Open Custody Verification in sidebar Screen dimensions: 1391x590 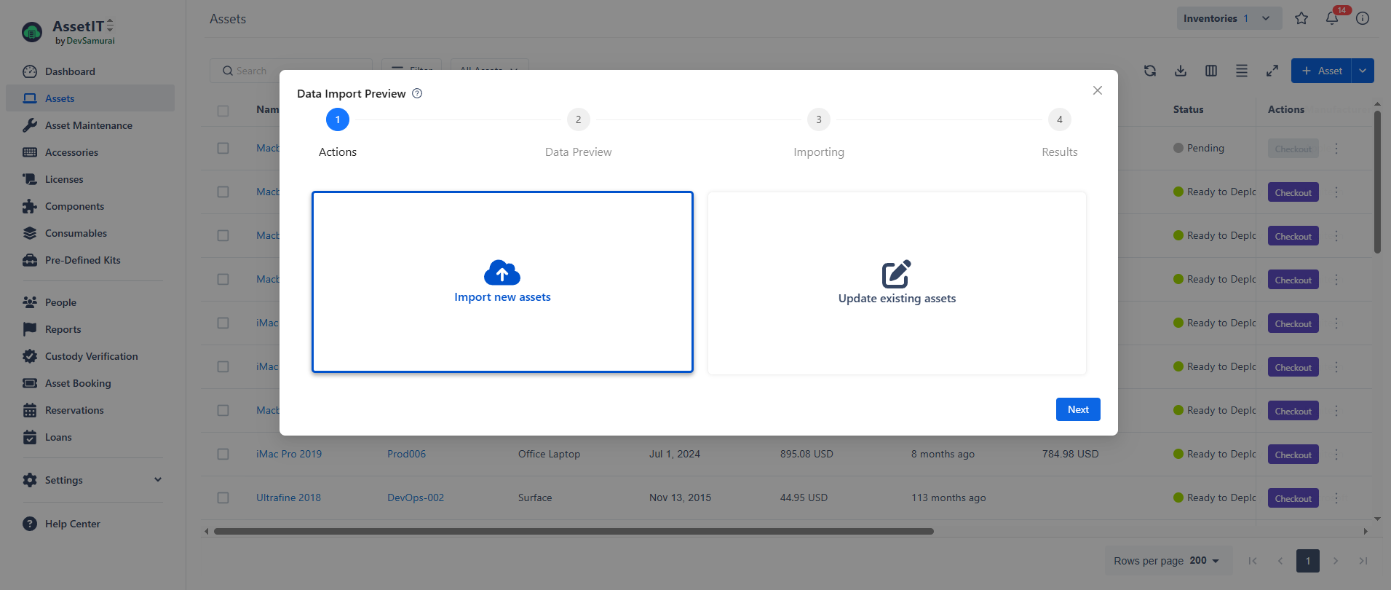tap(91, 356)
